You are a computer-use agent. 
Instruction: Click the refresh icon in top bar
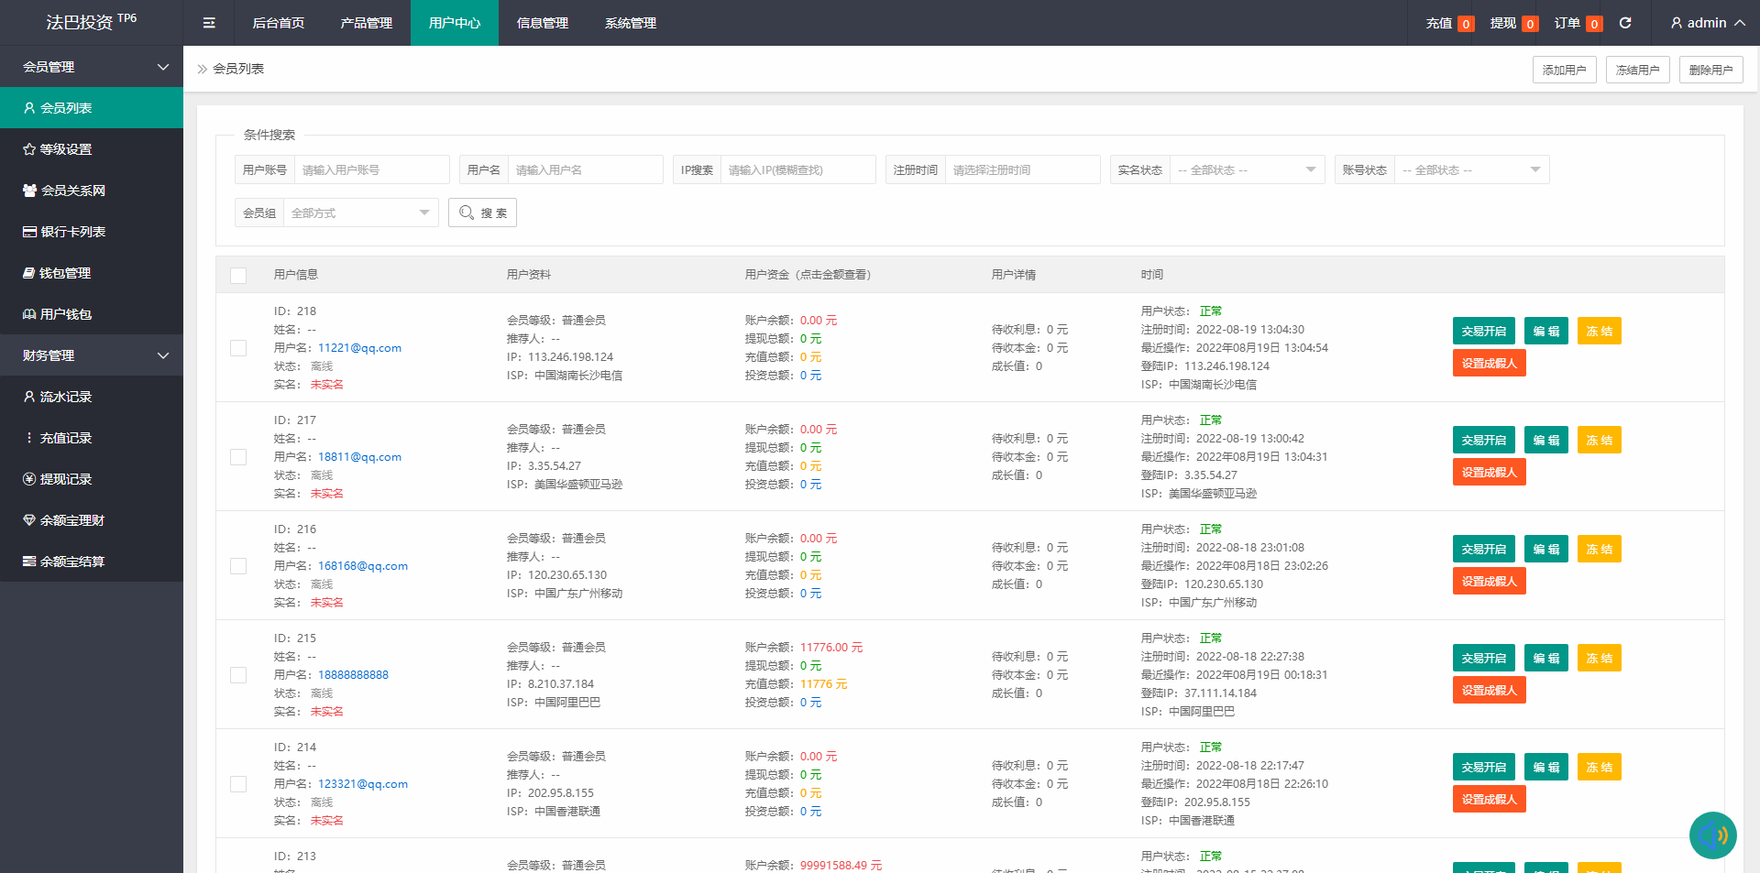pos(1625,23)
